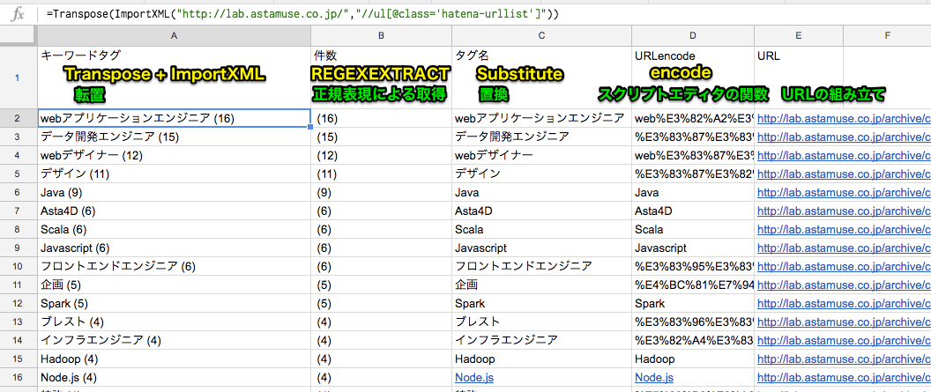Select row 2 header
This screenshot has width=931, height=392.
[x=19, y=119]
